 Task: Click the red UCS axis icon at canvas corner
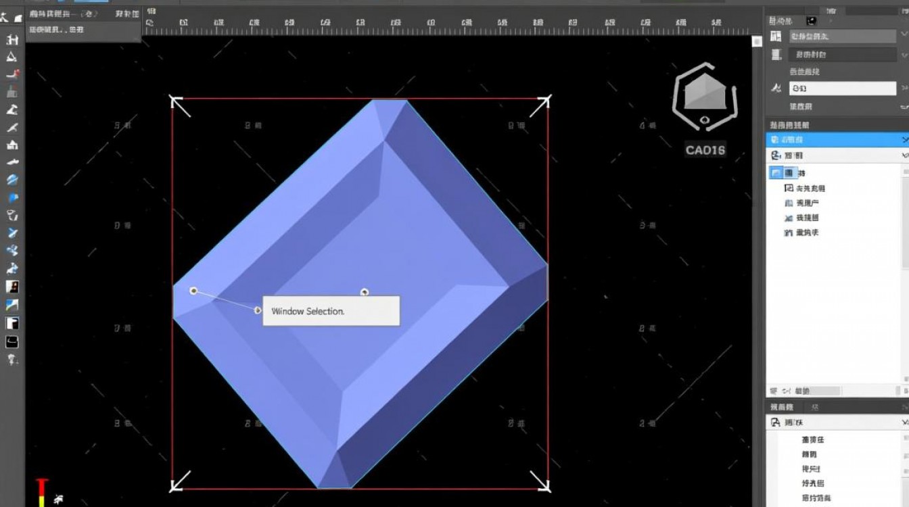click(42, 491)
